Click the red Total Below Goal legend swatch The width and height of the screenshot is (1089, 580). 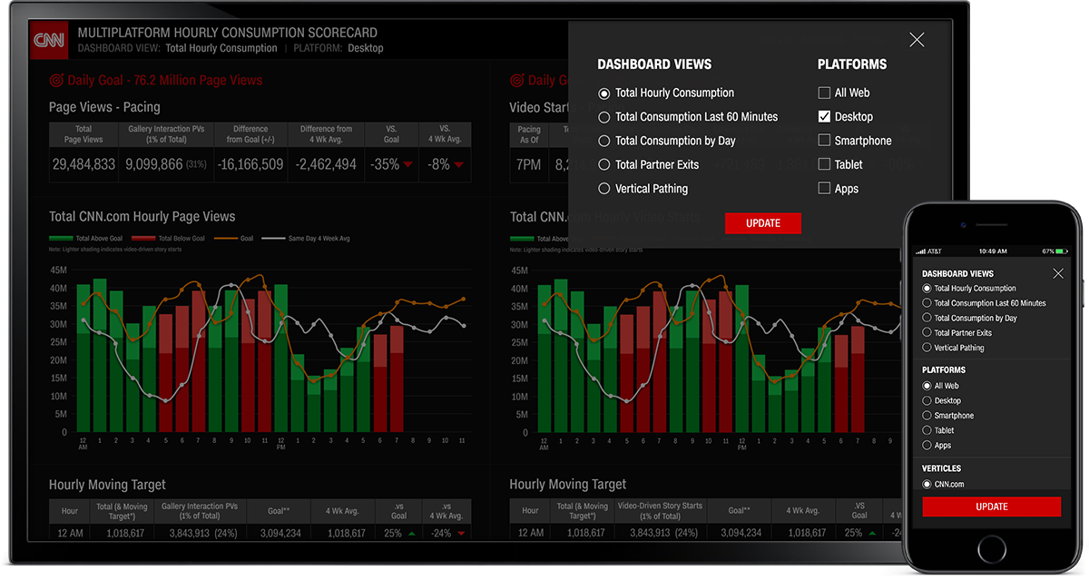[143, 239]
